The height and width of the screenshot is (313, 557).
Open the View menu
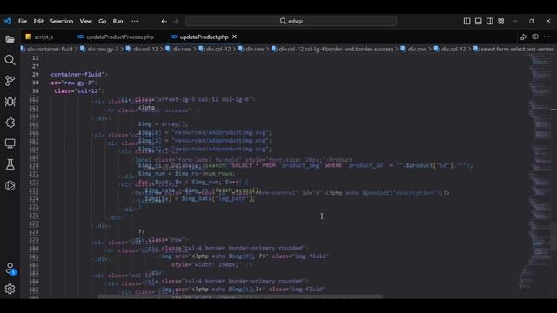85,21
